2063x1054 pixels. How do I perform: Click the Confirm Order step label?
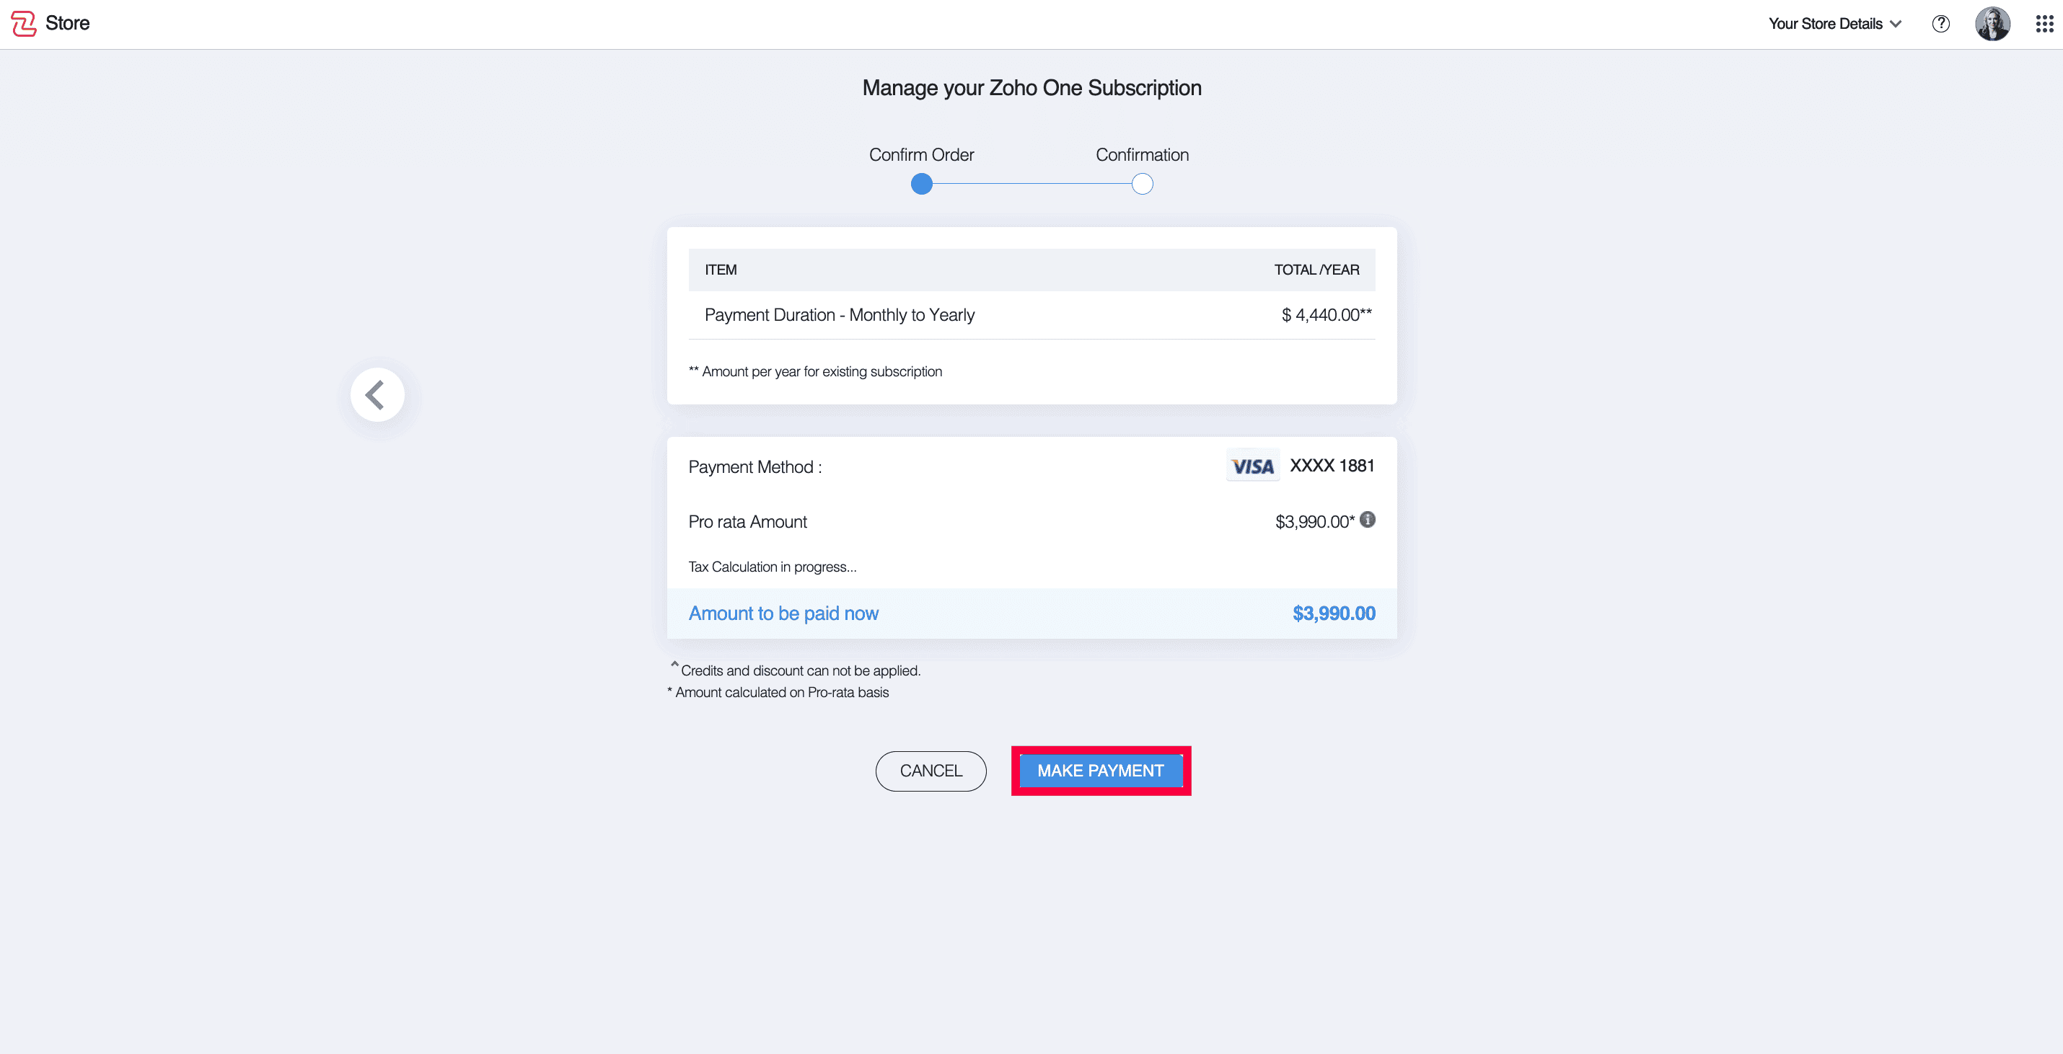pyautogui.click(x=921, y=155)
